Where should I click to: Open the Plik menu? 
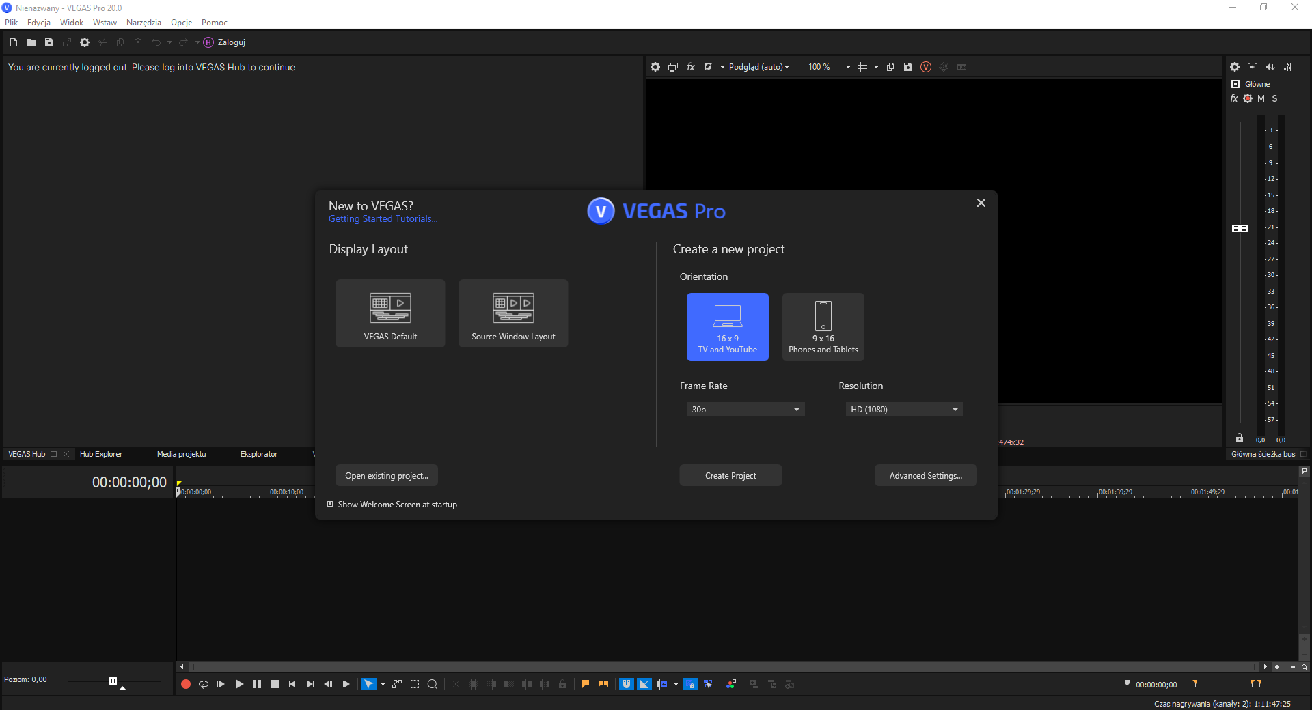tap(12, 23)
